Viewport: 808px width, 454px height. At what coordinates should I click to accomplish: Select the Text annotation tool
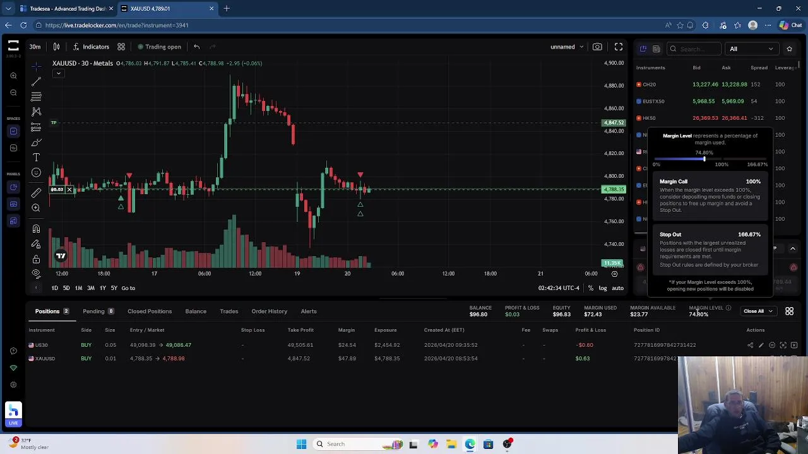(36, 158)
